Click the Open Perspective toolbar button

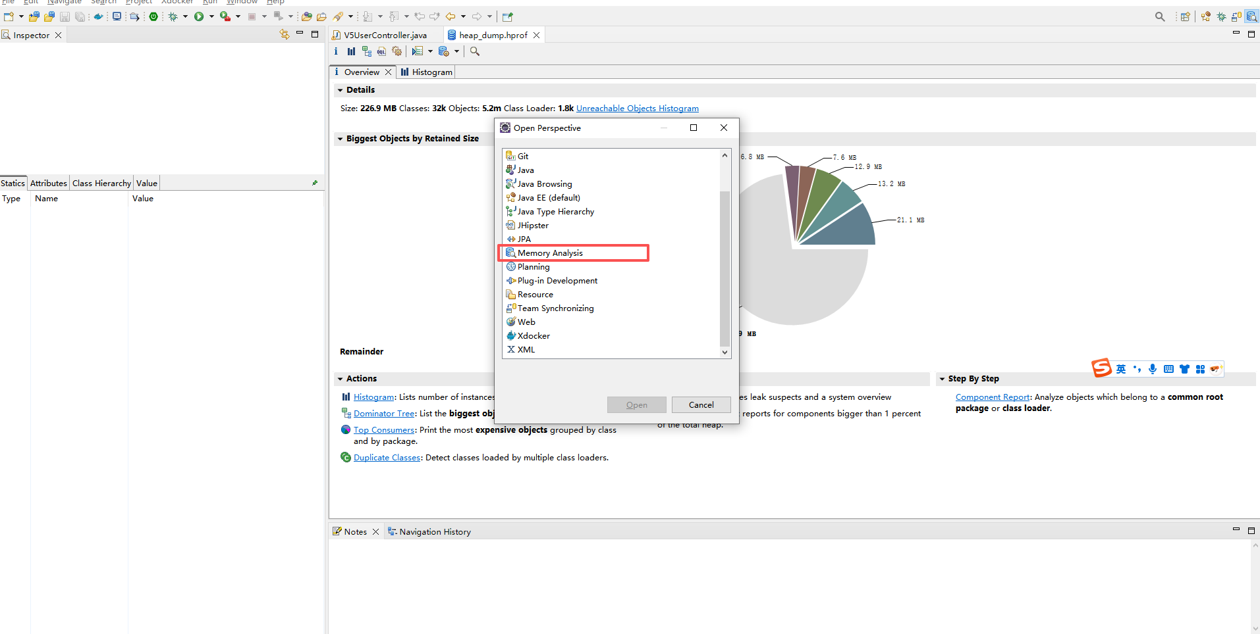click(x=1186, y=16)
